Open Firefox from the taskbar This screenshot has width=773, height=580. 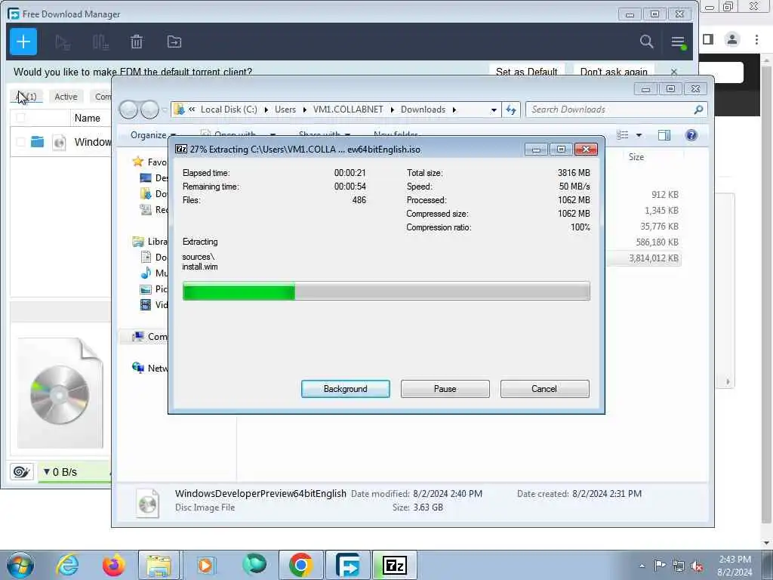pyautogui.click(x=113, y=565)
